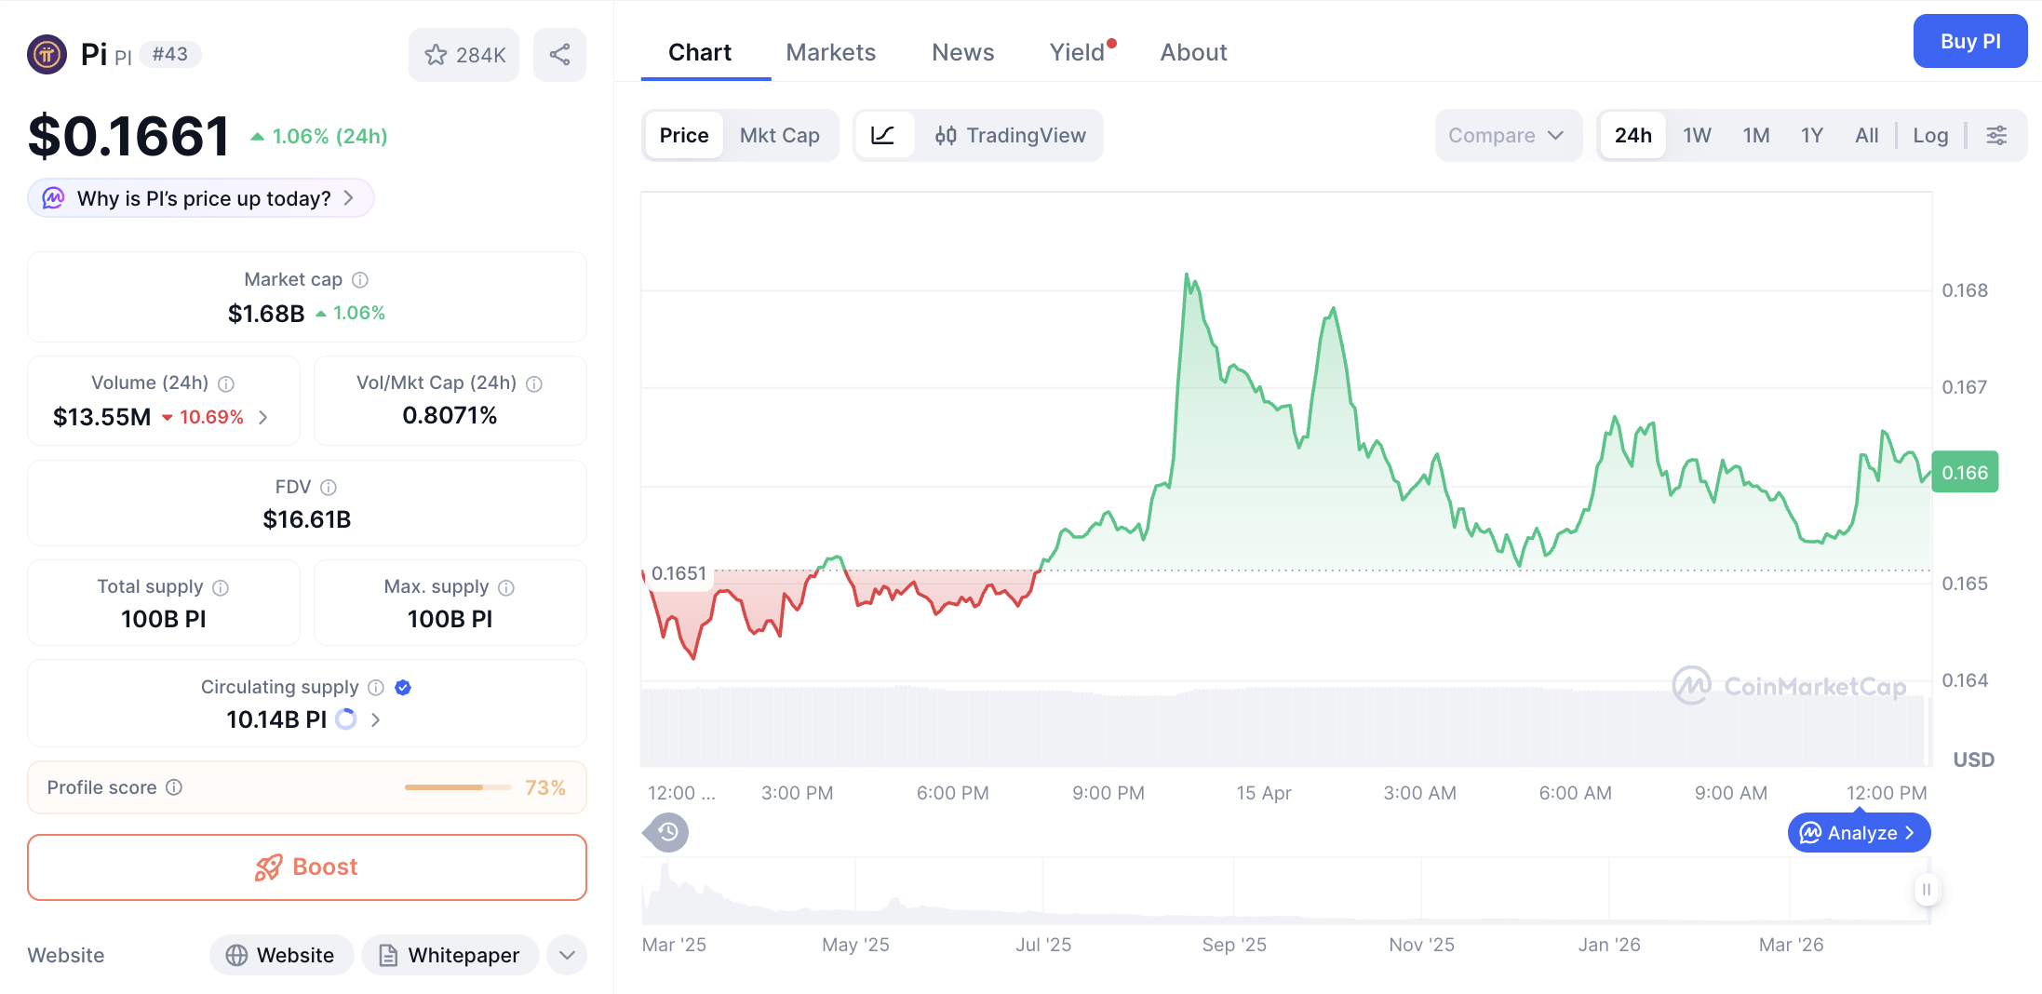The height and width of the screenshot is (994, 2042).
Task: Expand circulating supply details
Action: [x=375, y=719]
